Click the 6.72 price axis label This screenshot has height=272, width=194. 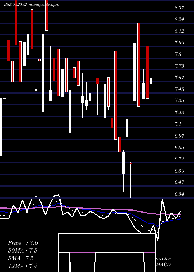[x=179, y=159]
